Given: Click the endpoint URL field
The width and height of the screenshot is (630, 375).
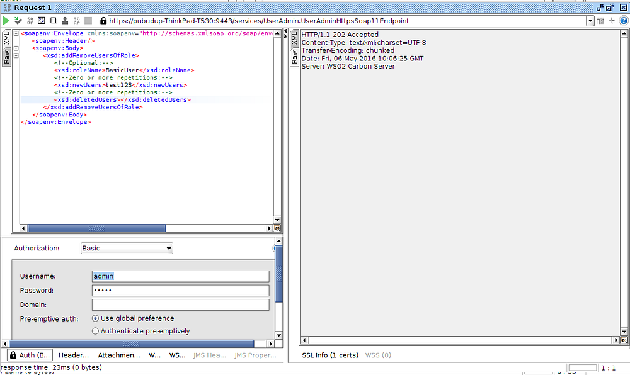Looking at the screenshot, I should pos(347,21).
